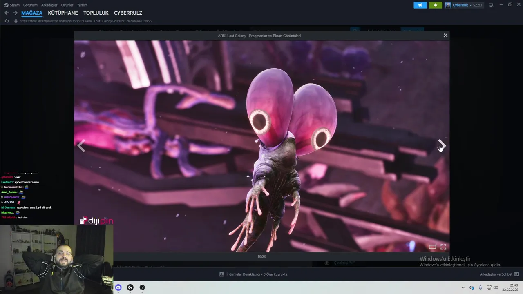Click the viewer title ARK: Lost Colony
This screenshot has width=523, height=294.
(x=259, y=36)
